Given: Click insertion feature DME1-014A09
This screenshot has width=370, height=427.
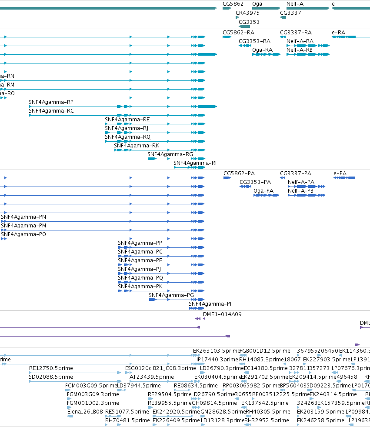Looking at the screenshot, I should pos(222,314).
